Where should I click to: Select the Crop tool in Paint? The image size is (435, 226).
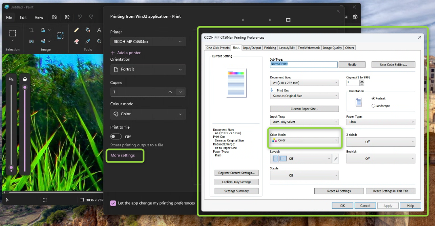point(32,30)
